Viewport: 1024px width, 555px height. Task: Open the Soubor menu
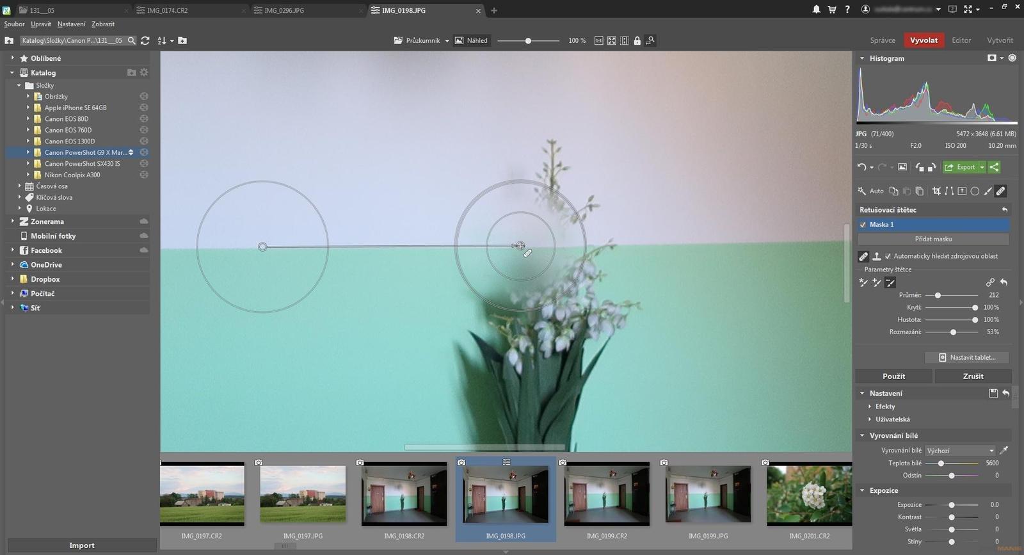(14, 24)
